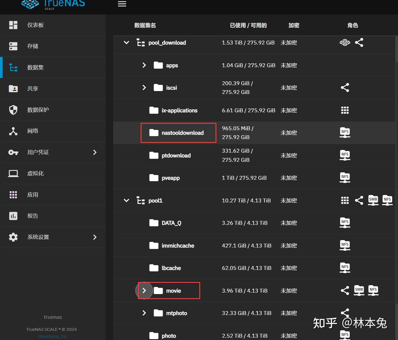Select the 数据保护 (Data Protection) shield icon
The width and height of the screenshot is (398, 340).
coord(13,110)
